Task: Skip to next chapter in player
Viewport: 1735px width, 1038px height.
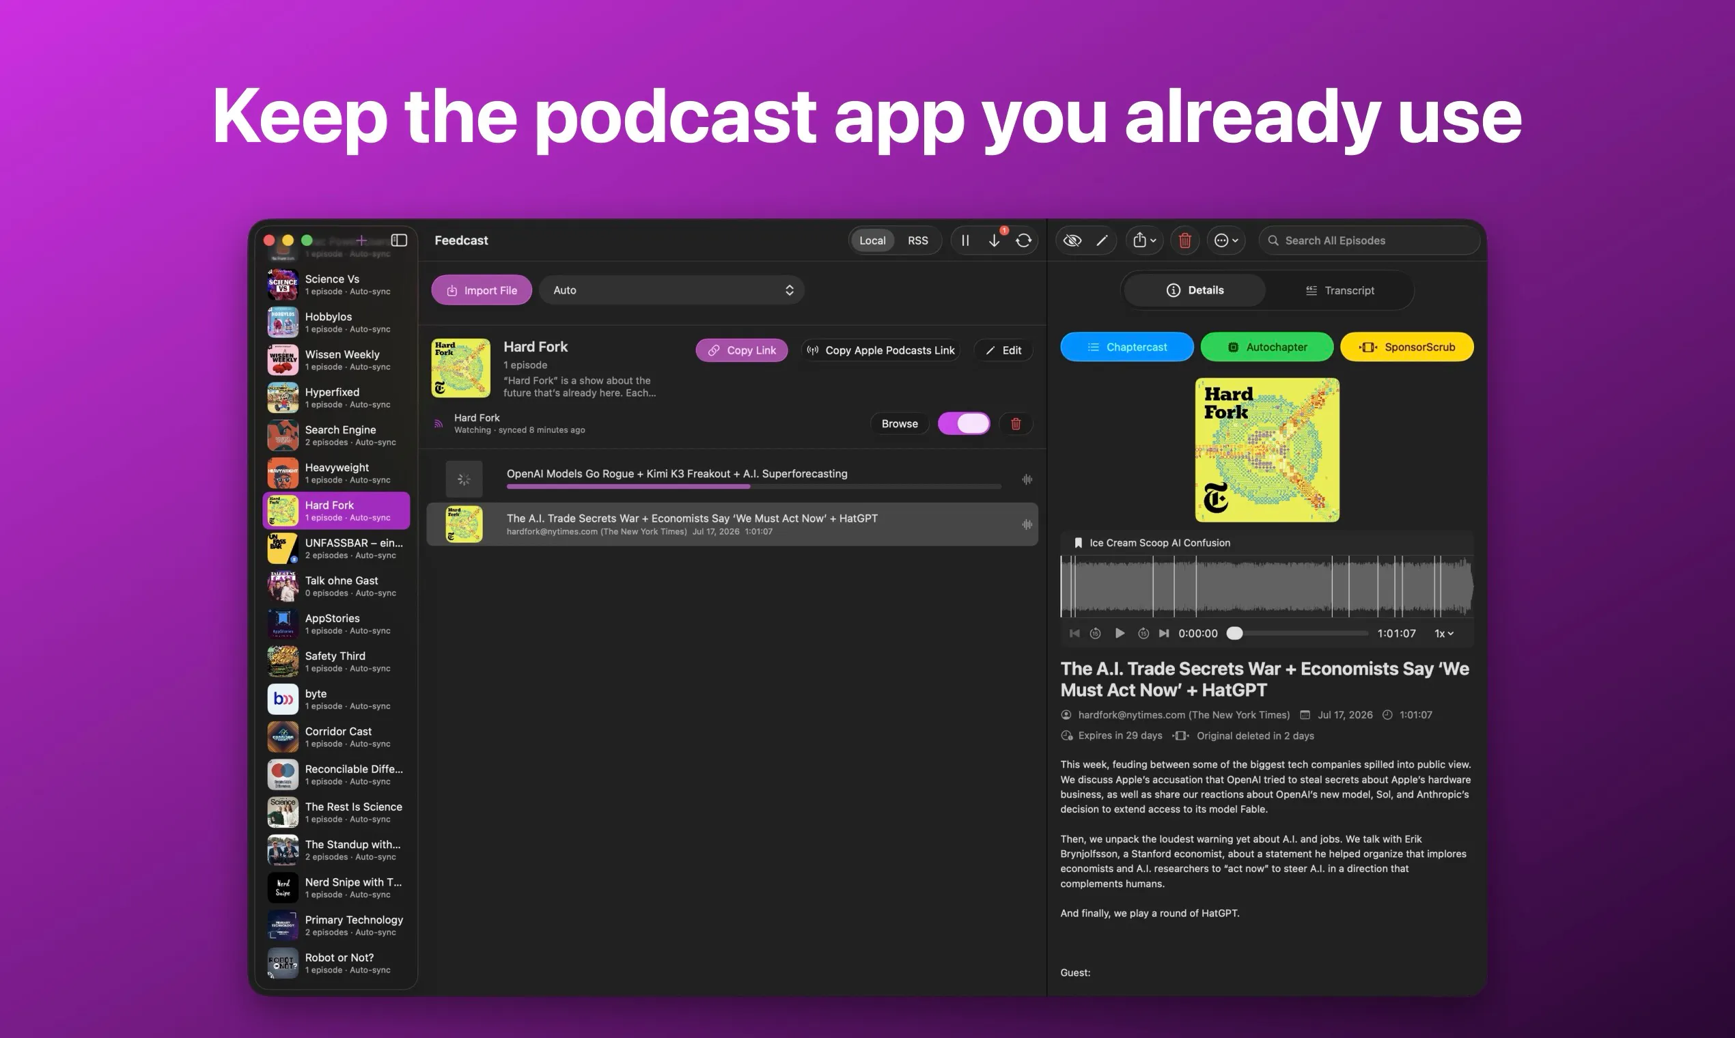Action: [x=1163, y=633]
